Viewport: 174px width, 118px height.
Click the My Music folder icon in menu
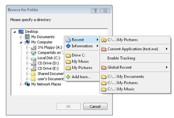coord(68,62)
